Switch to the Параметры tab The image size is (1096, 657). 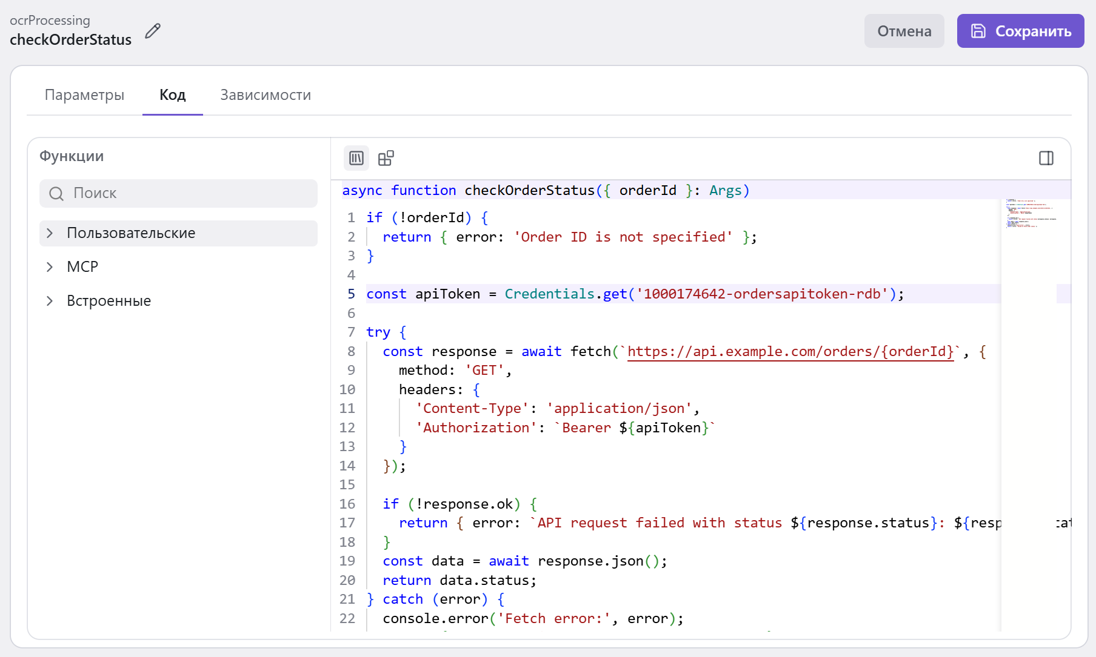(x=84, y=95)
